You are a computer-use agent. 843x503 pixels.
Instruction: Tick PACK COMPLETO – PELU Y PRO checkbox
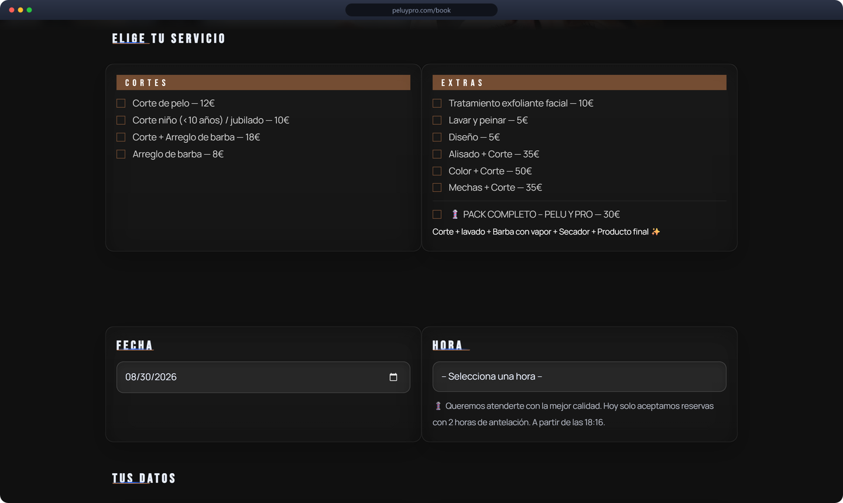coord(437,215)
